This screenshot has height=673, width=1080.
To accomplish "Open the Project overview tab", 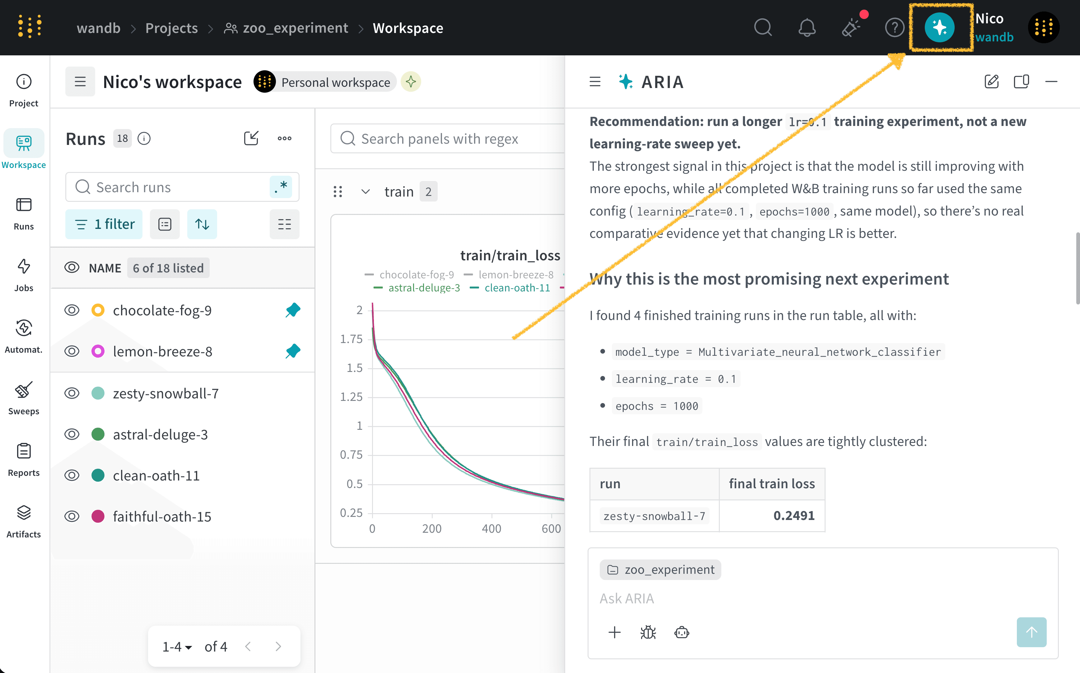I will pos(24,91).
